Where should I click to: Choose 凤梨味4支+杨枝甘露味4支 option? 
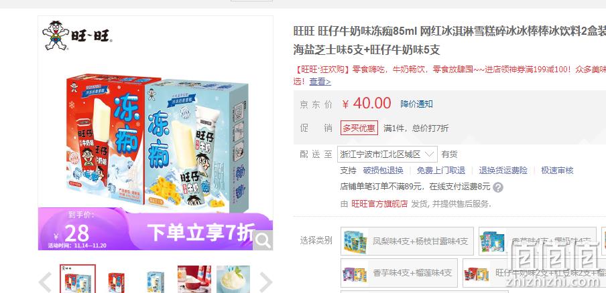[407, 241]
